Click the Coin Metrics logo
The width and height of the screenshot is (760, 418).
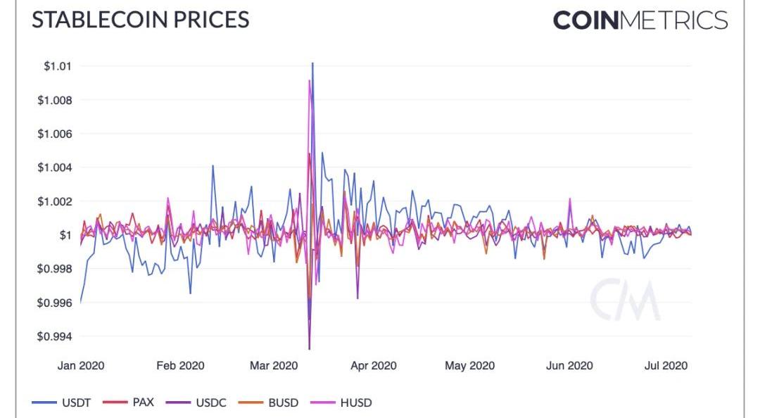pos(640,20)
